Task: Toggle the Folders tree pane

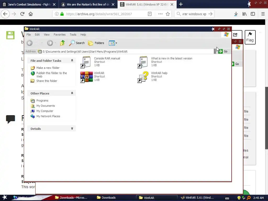Action: [x=96, y=43]
